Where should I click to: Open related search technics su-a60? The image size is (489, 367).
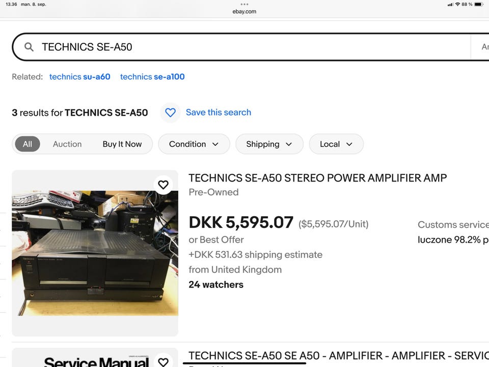point(80,77)
